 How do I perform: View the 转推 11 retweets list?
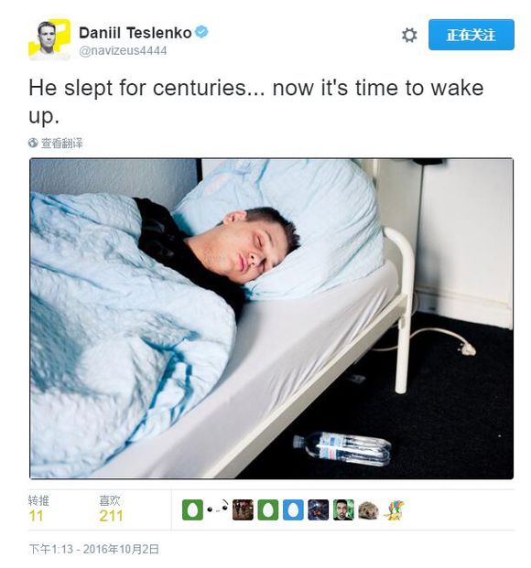coord(38,509)
